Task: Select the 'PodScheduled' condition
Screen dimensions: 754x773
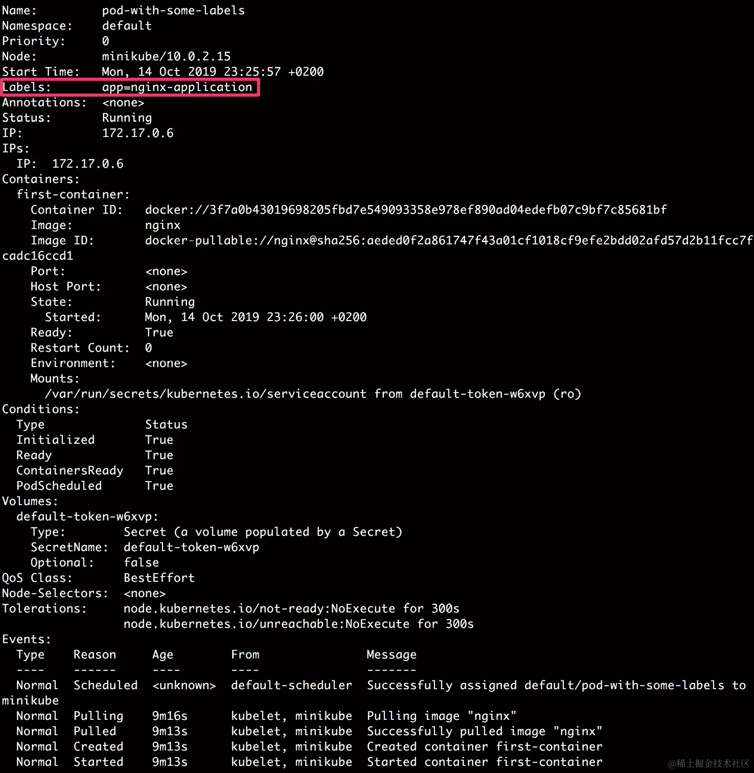Action: pos(59,486)
